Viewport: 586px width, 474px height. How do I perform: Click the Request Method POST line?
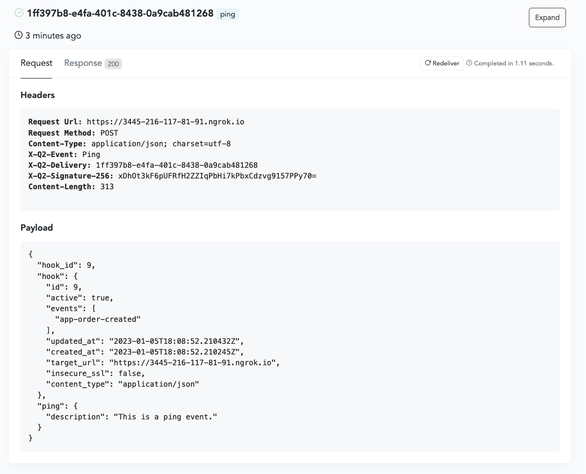click(x=73, y=133)
